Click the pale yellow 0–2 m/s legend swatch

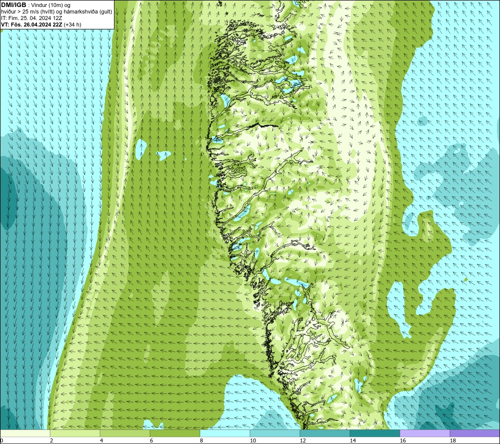click(25, 433)
